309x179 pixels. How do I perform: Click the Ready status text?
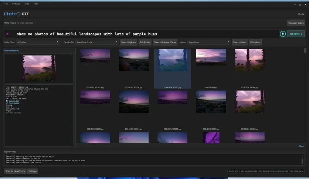click(301, 14)
